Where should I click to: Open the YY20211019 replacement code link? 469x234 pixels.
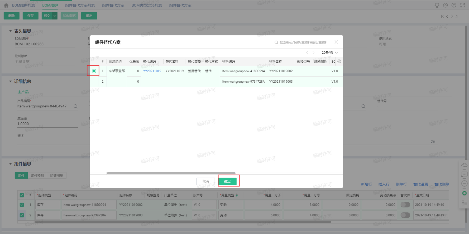(x=152, y=71)
